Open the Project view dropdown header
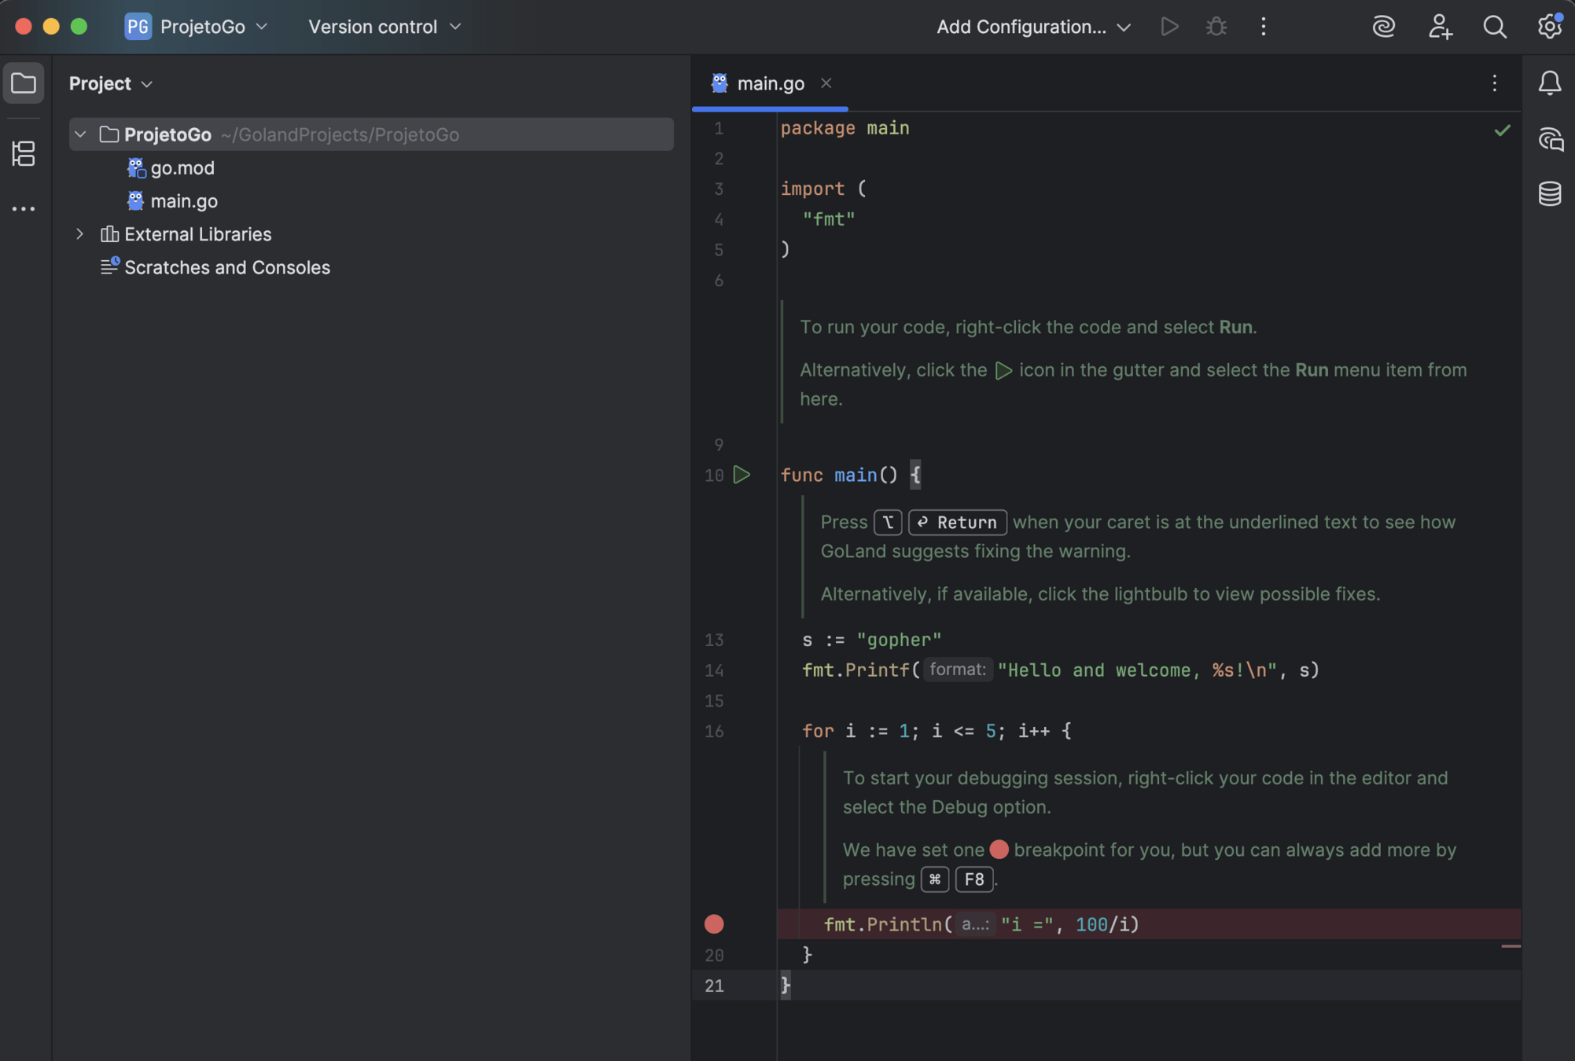This screenshot has height=1061, width=1575. [111, 83]
